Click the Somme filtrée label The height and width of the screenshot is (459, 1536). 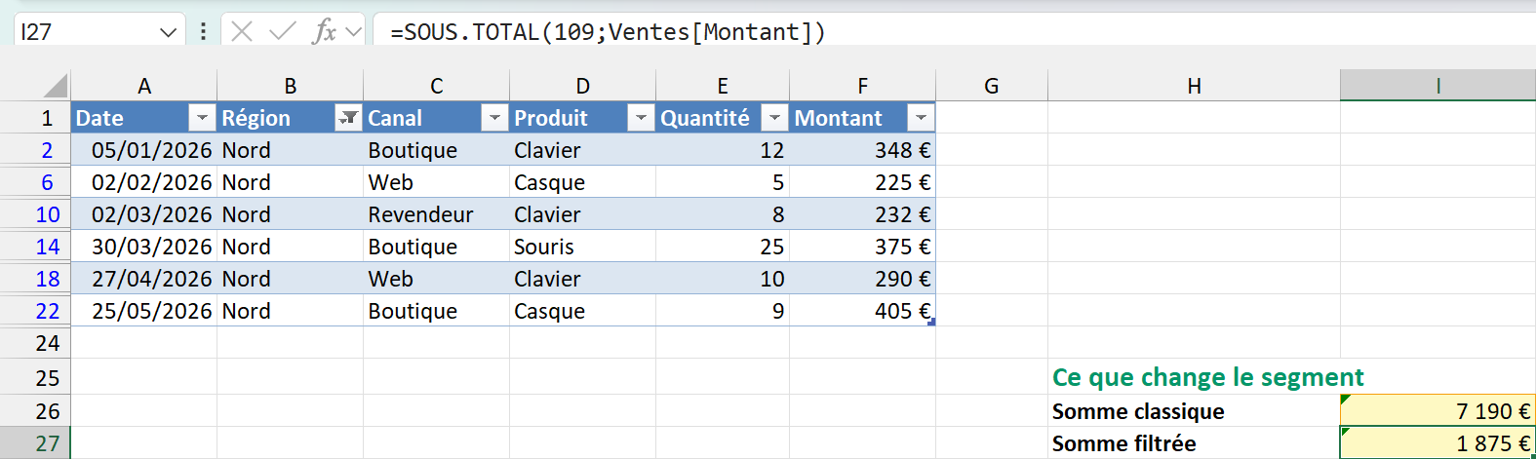(1123, 443)
